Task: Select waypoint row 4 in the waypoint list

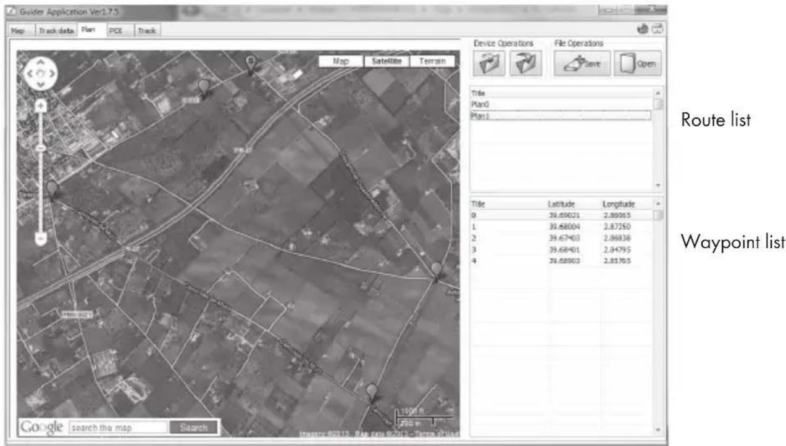Action: [561, 261]
